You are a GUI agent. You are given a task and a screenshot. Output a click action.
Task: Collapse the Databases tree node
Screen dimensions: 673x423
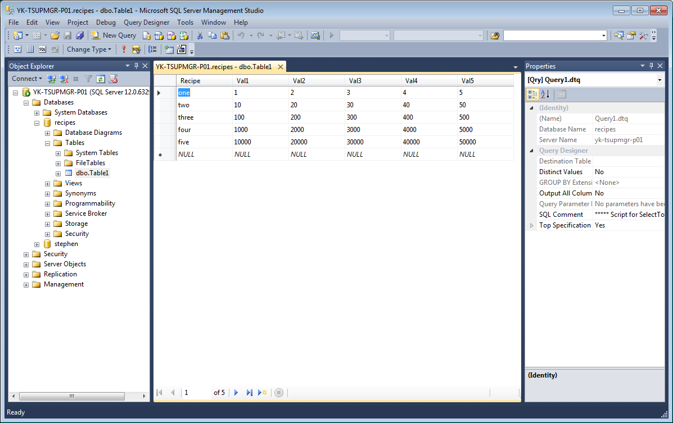[26, 103]
